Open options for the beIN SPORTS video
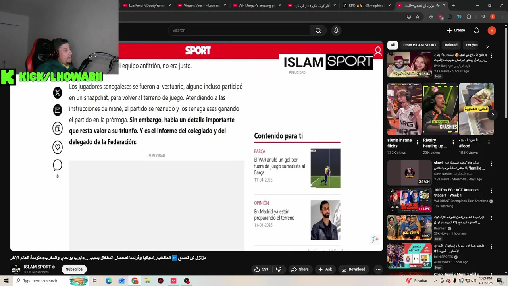The width and height of the screenshot is (508, 286). [492, 246]
